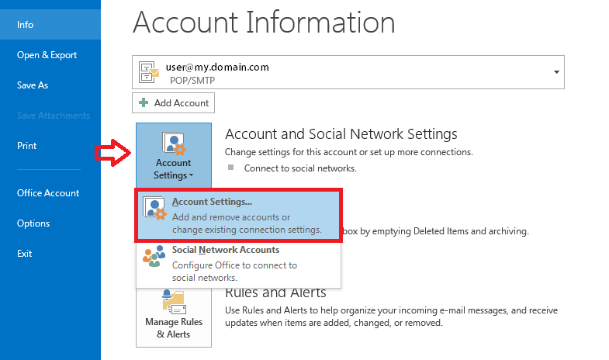Click the mailbox icon beside user@my.domain.com
609x360 pixels.
click(149, 72)
